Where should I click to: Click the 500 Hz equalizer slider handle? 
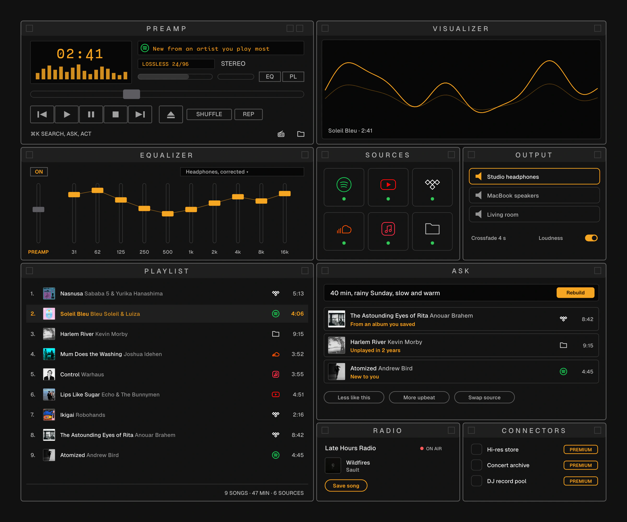(167, 213)
